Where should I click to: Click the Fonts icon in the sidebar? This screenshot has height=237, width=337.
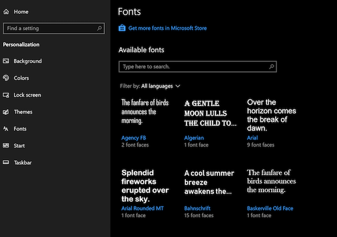pos(6,128)
